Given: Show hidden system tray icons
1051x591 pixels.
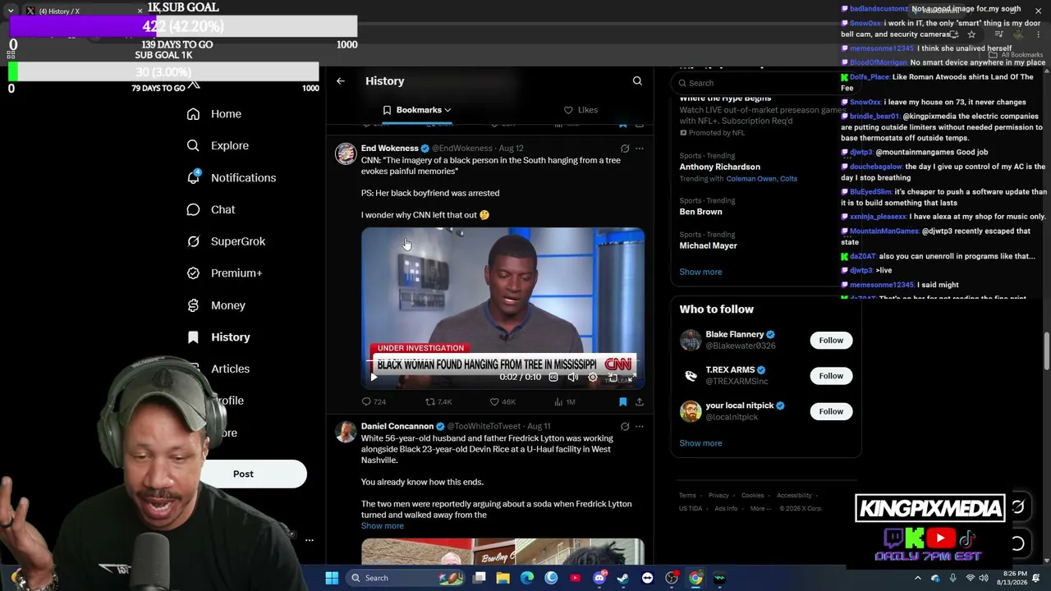Looking at the screenshot, I should coord(917,578).
